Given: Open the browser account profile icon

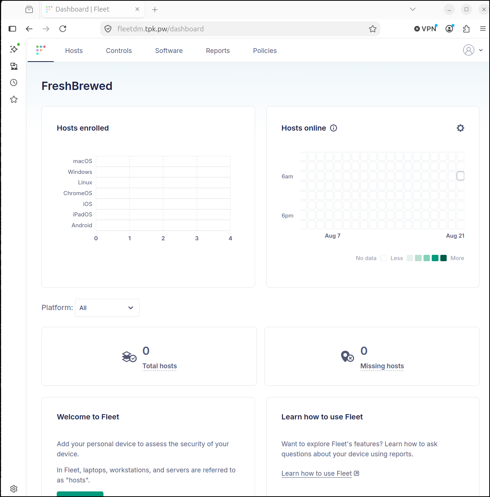Looking at the screenshot, I should coord(450,29).
